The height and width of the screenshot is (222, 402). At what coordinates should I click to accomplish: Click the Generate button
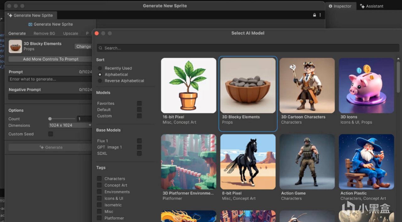[50, 147]
